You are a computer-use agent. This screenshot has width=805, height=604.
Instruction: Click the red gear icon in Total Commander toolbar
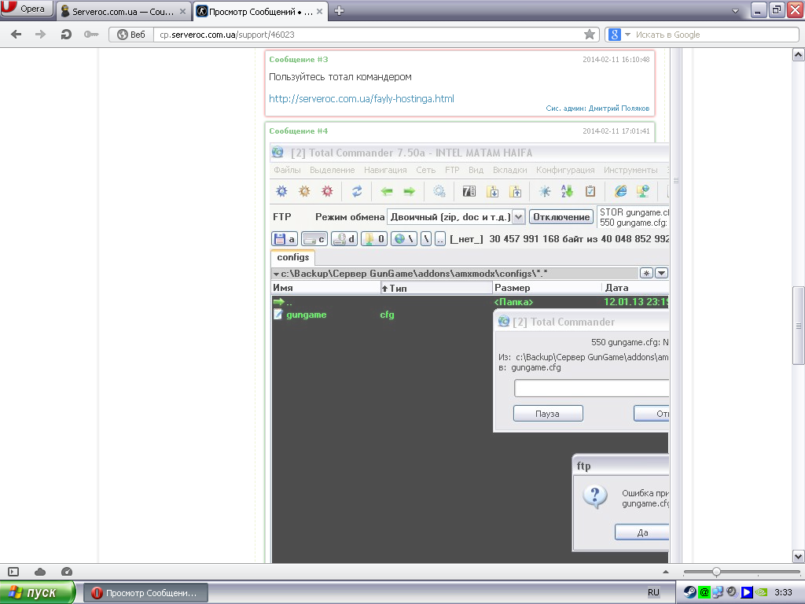click(327, 192)
